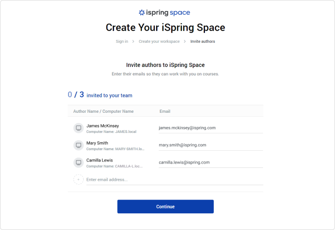Click the iSpring Space logo icon
This screenshot has height=230, width=335.
(142, 13)
